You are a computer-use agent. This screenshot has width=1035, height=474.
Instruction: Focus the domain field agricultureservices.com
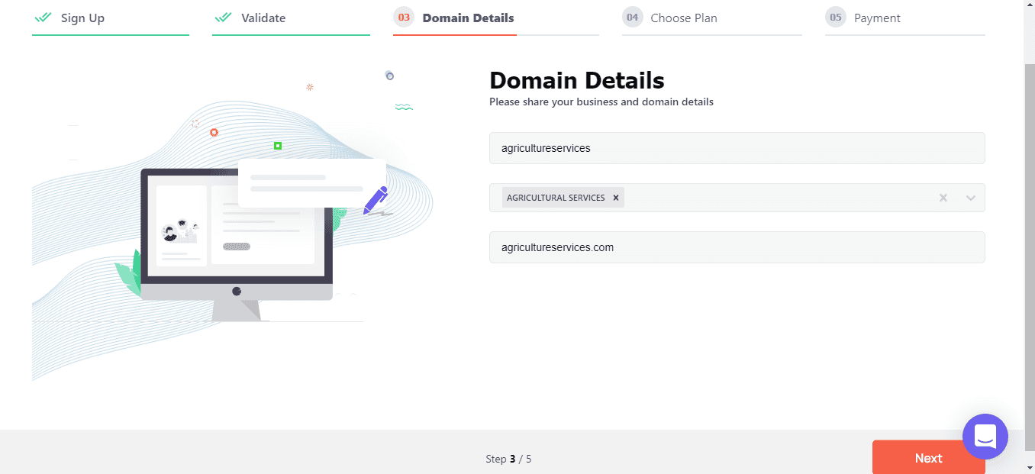click(x=737, y=247)
